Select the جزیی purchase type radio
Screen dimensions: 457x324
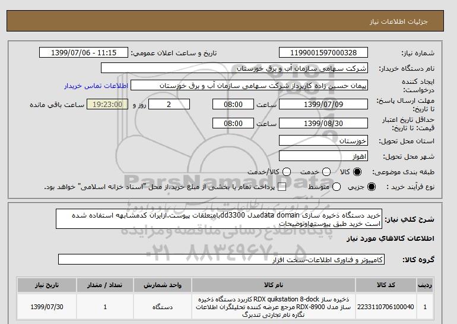pos(372,187)
